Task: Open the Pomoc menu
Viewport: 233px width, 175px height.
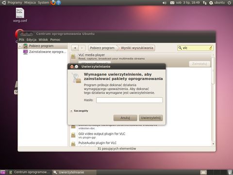Action: (55, 39)
